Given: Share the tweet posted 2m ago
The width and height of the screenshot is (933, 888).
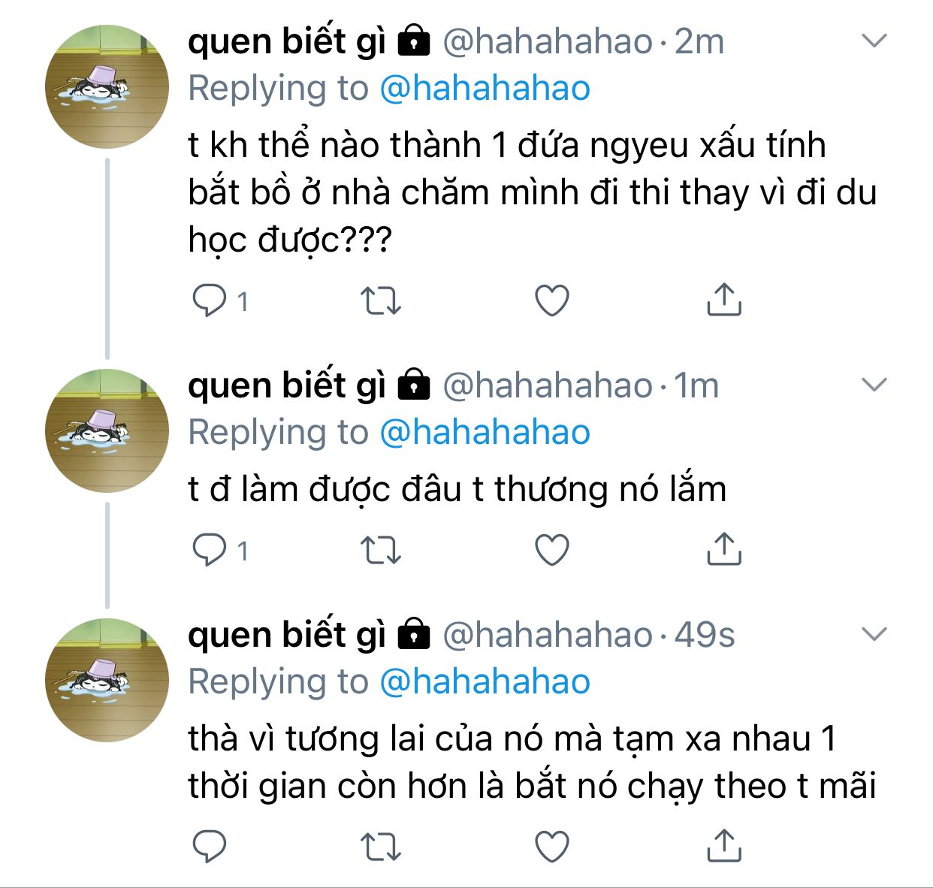Looking at the screenshot, I should (724, 300).
